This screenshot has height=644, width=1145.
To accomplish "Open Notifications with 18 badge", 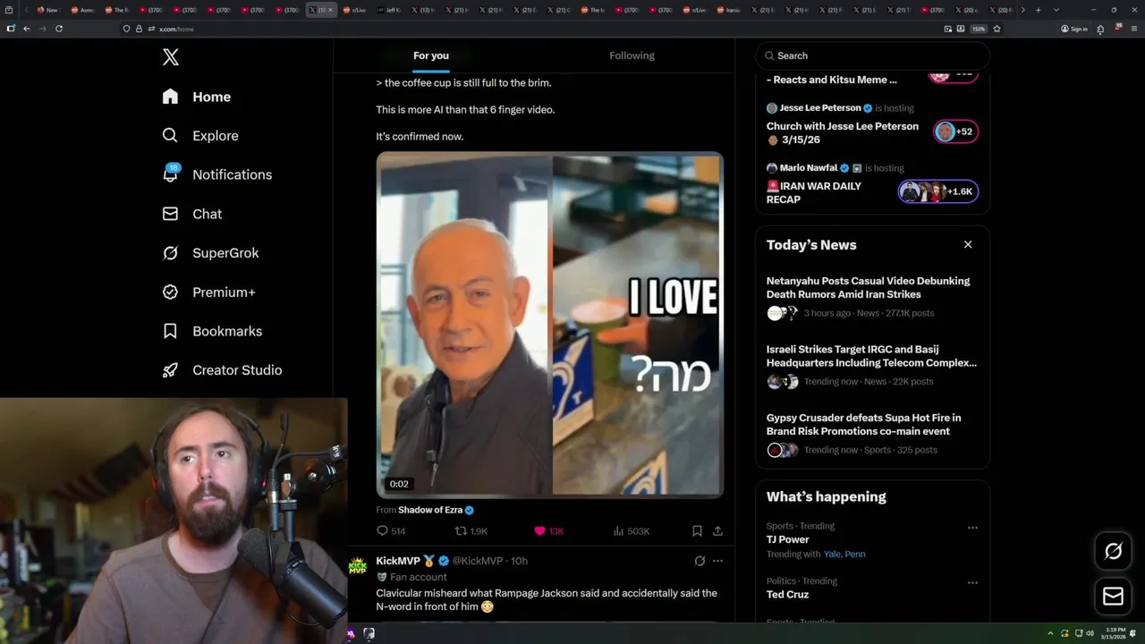I will (x=216, y=174).
